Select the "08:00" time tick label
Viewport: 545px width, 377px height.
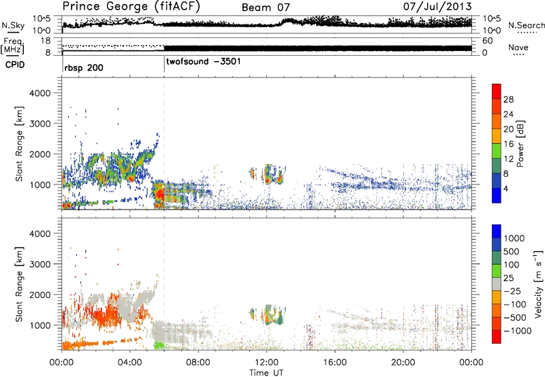198,363
